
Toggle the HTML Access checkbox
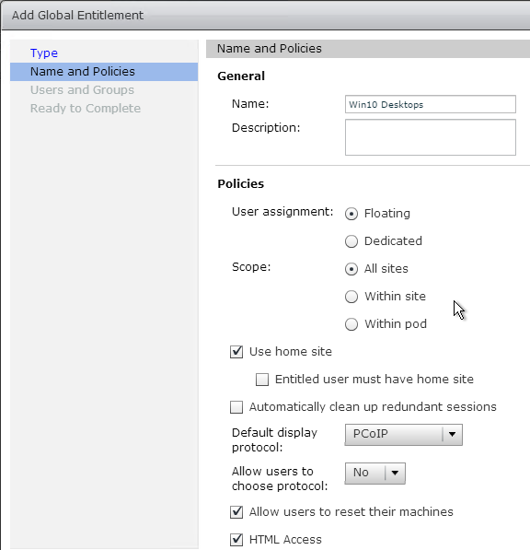click(236, 540)
